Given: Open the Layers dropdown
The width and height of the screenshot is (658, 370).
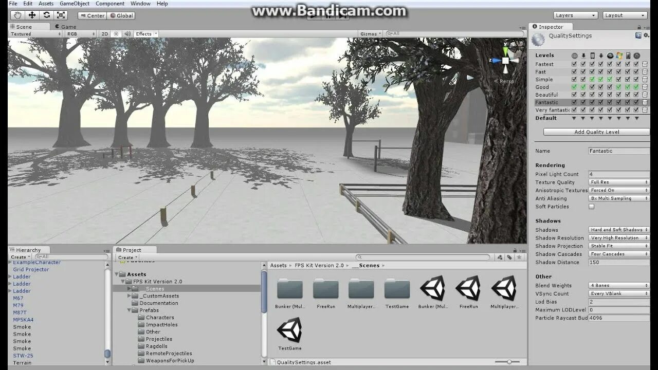Looking at the screenshot, I should click(x=575, y=15).
